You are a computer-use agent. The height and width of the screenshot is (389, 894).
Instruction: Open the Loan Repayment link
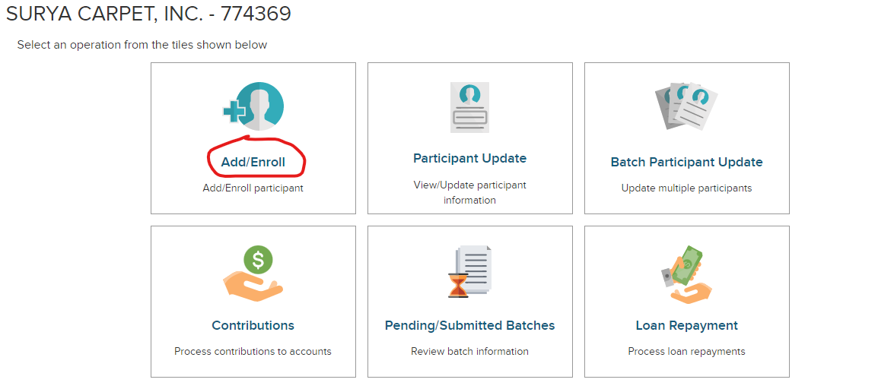pos(686,325)
